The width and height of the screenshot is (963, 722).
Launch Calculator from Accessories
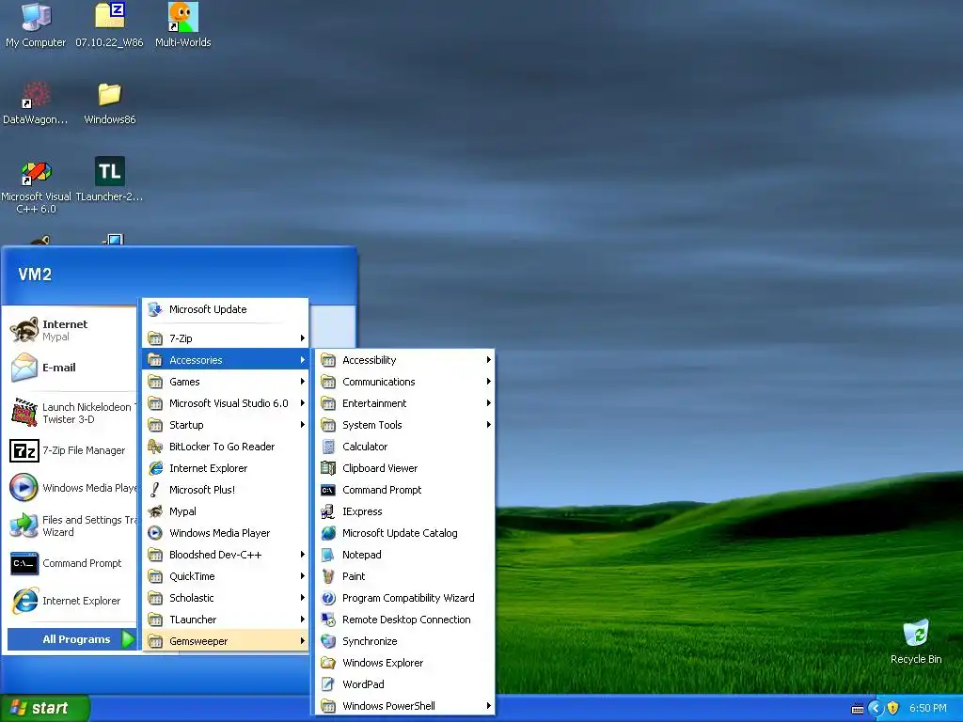pyautogui.click(x=404, y=447)
